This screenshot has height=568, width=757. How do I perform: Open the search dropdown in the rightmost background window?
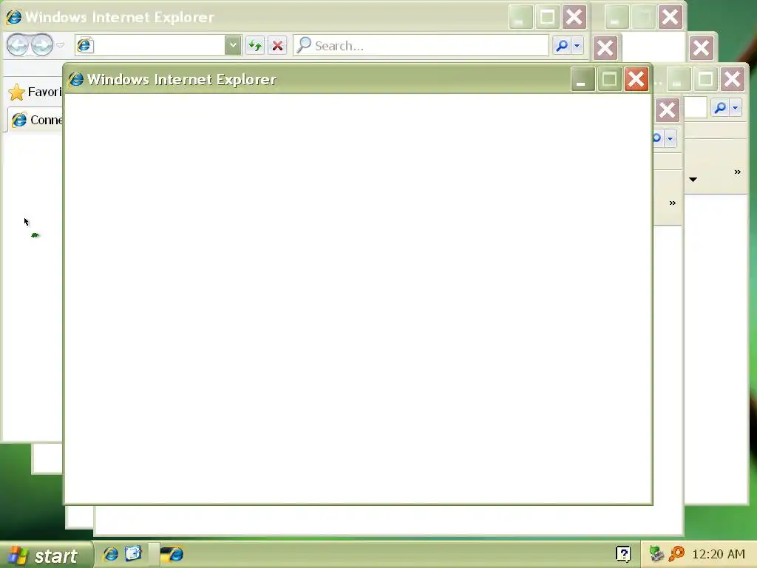pos(736,108)
